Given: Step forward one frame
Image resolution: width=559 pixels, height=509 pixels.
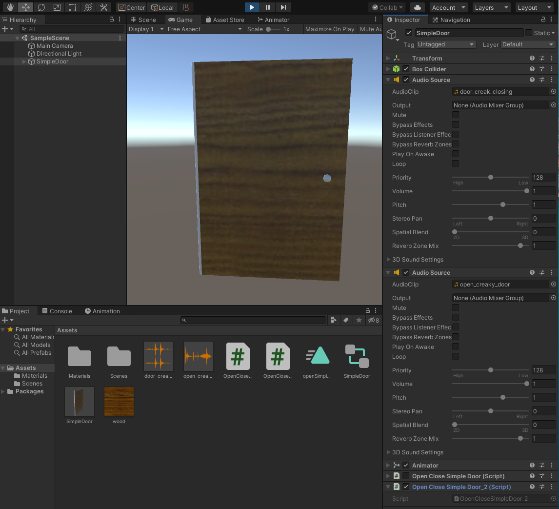Looking at the screenshot, I should click(283, 7).
